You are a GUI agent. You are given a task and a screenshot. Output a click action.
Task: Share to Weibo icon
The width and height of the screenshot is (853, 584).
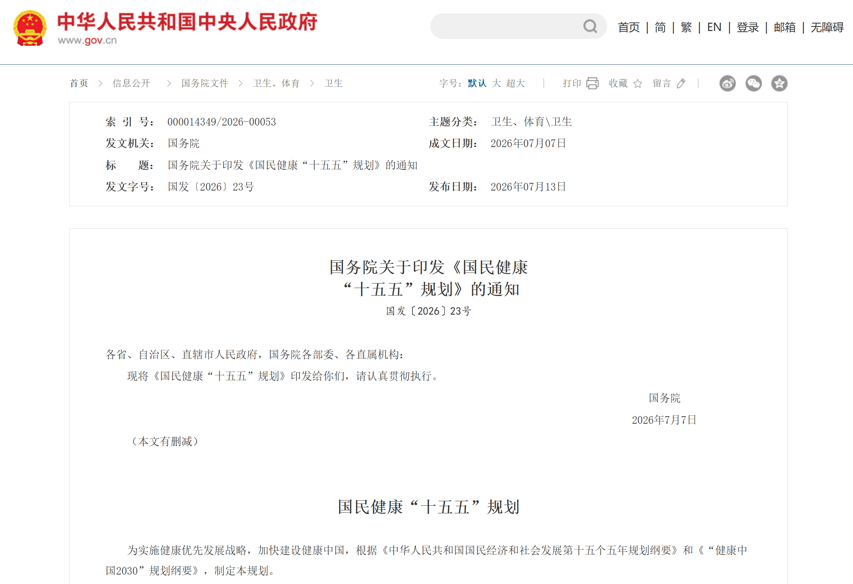727,83
